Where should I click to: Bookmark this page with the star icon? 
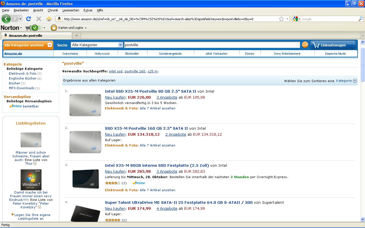tap(281, 19)
